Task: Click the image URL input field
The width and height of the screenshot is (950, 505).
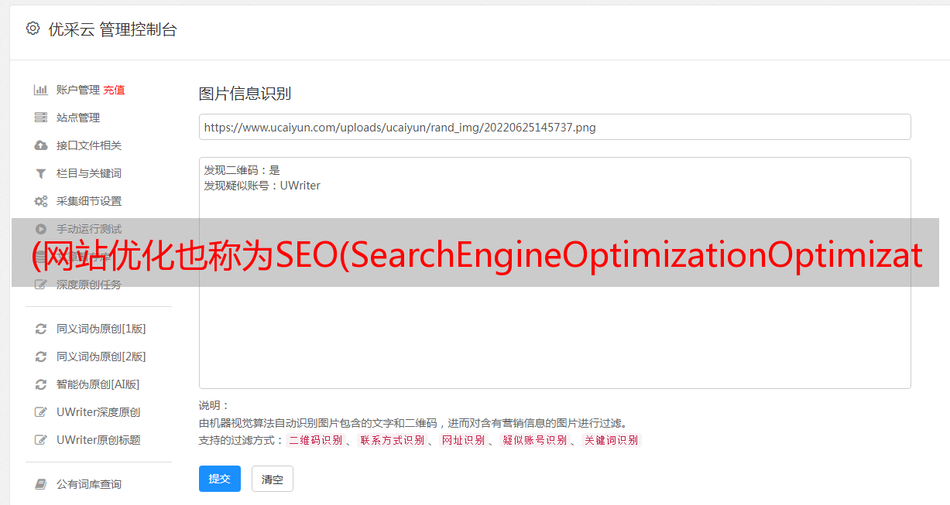Action: 554,127
